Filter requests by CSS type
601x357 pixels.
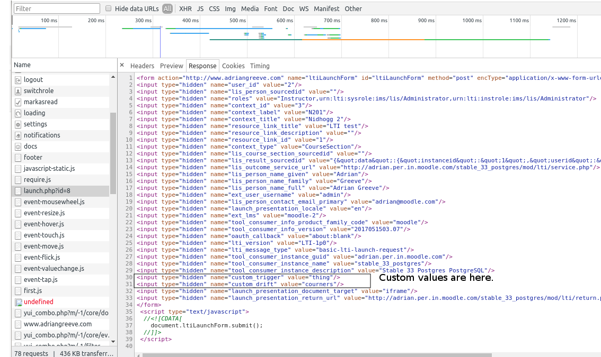[x=214, y=9]
